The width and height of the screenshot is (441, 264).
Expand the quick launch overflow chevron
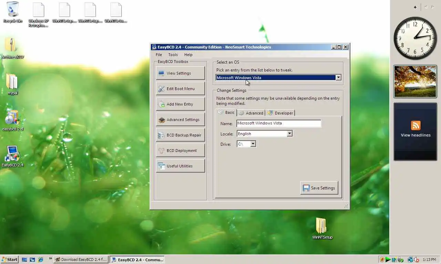click(50, 258)
